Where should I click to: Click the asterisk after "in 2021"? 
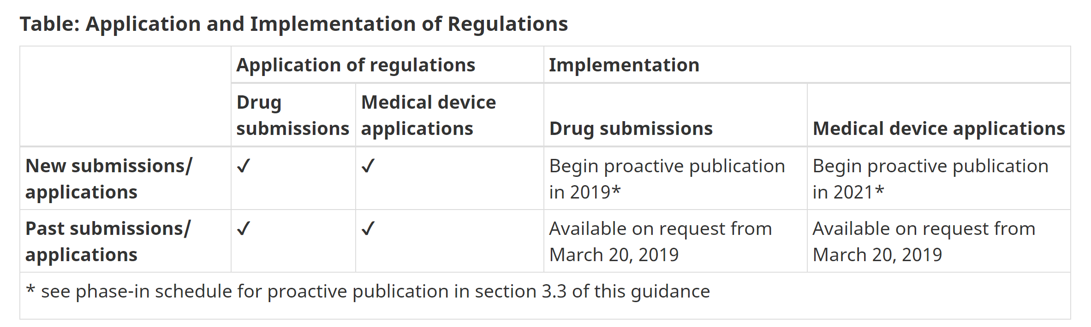879,190
